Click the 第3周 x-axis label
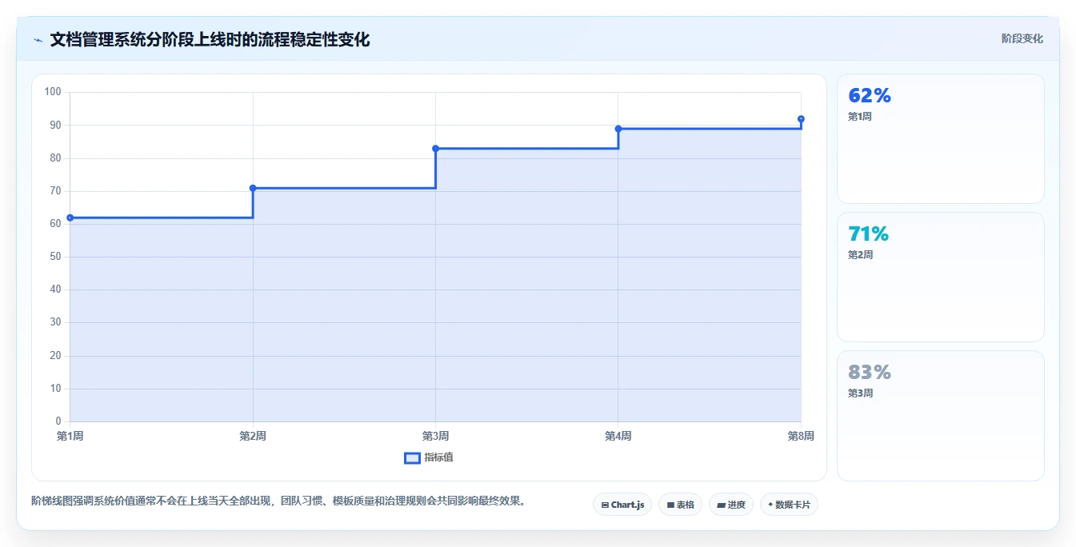Screen dimensions: 1076x547 click(435, 436)
